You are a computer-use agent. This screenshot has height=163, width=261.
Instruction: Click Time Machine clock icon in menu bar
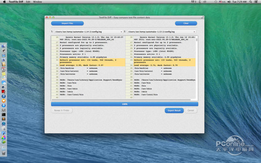pos(216,1)
